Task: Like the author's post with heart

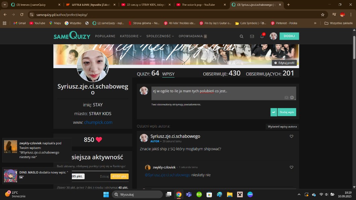Action: [x=292, y=136]
